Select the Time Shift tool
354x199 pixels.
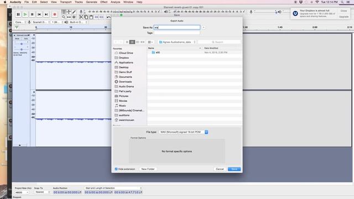(69, 17)
